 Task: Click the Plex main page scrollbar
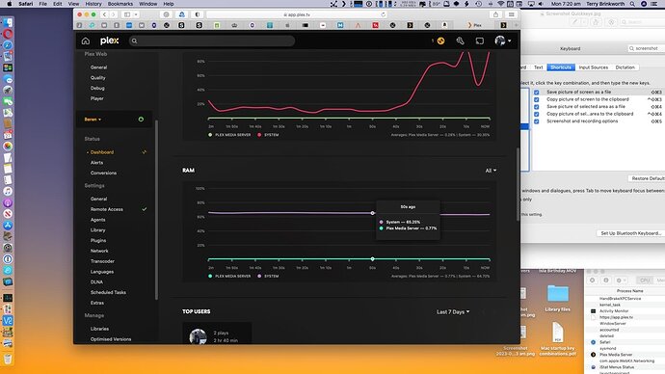(518, 184)
